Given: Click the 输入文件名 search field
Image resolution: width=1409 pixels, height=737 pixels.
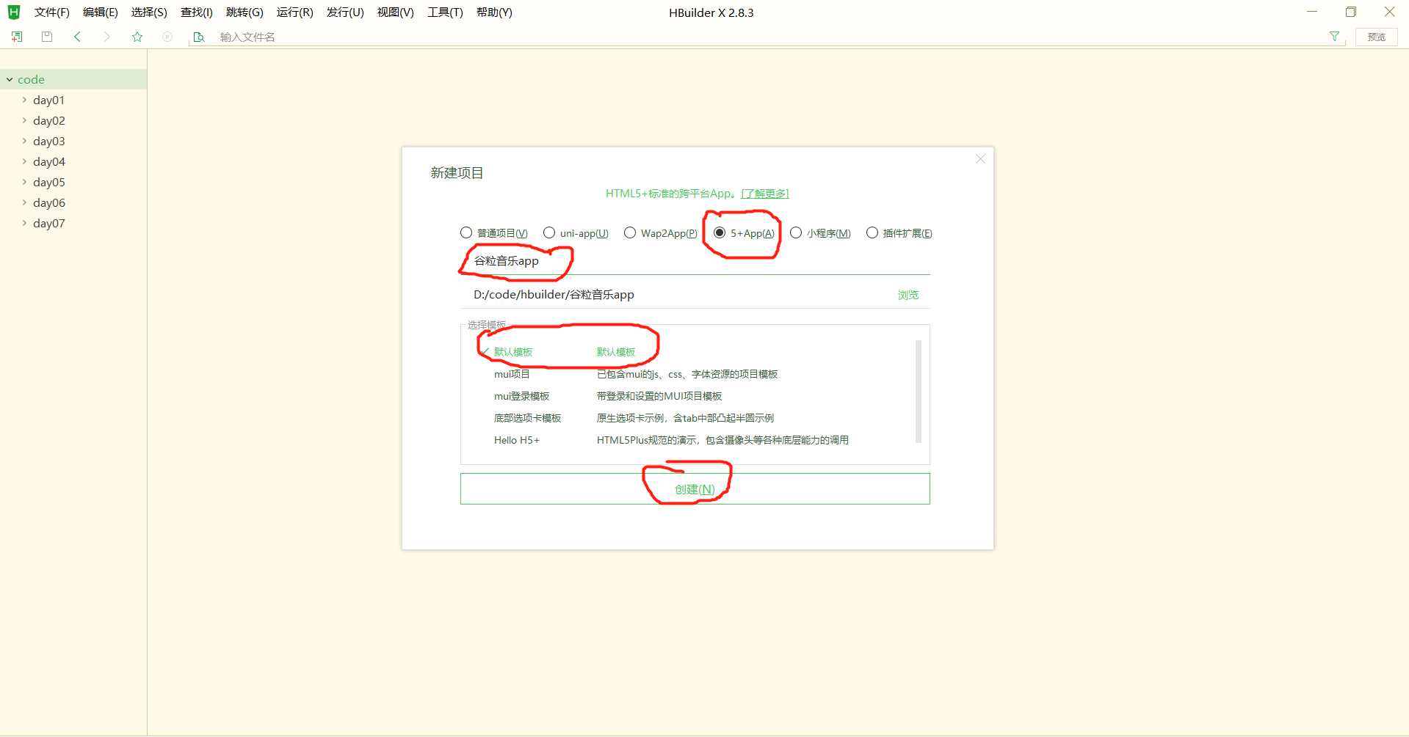Looking at the screenshot, I should [x=767, y=37].
